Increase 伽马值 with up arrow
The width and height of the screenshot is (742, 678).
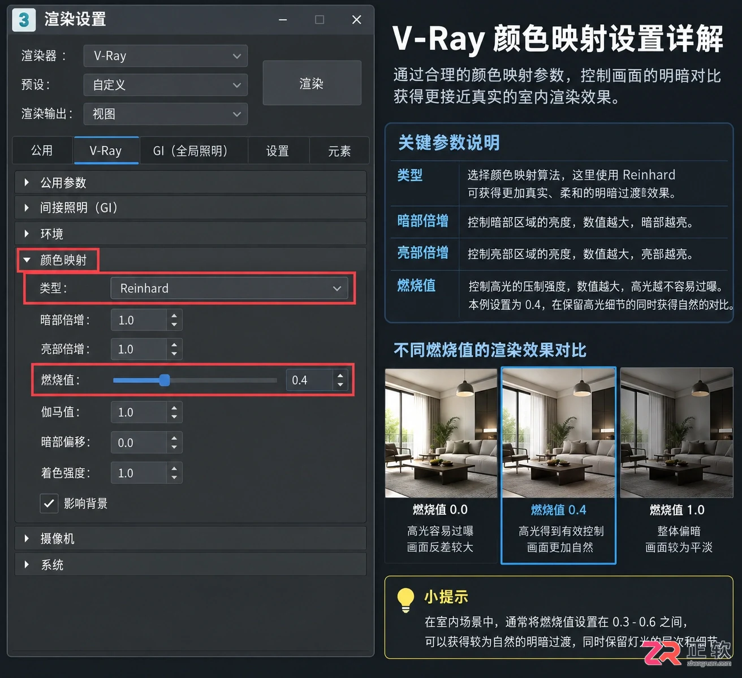pyautogui.click(x=174, y=407)
